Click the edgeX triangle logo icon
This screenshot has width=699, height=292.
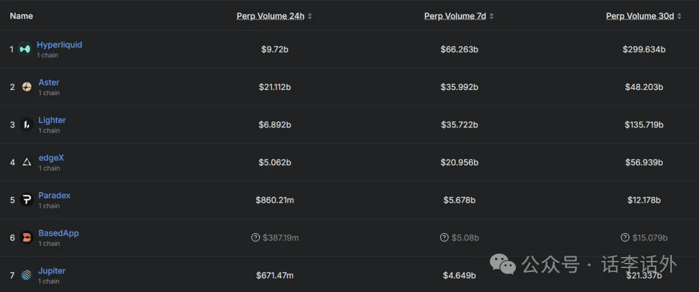click(x=27, y=163)
